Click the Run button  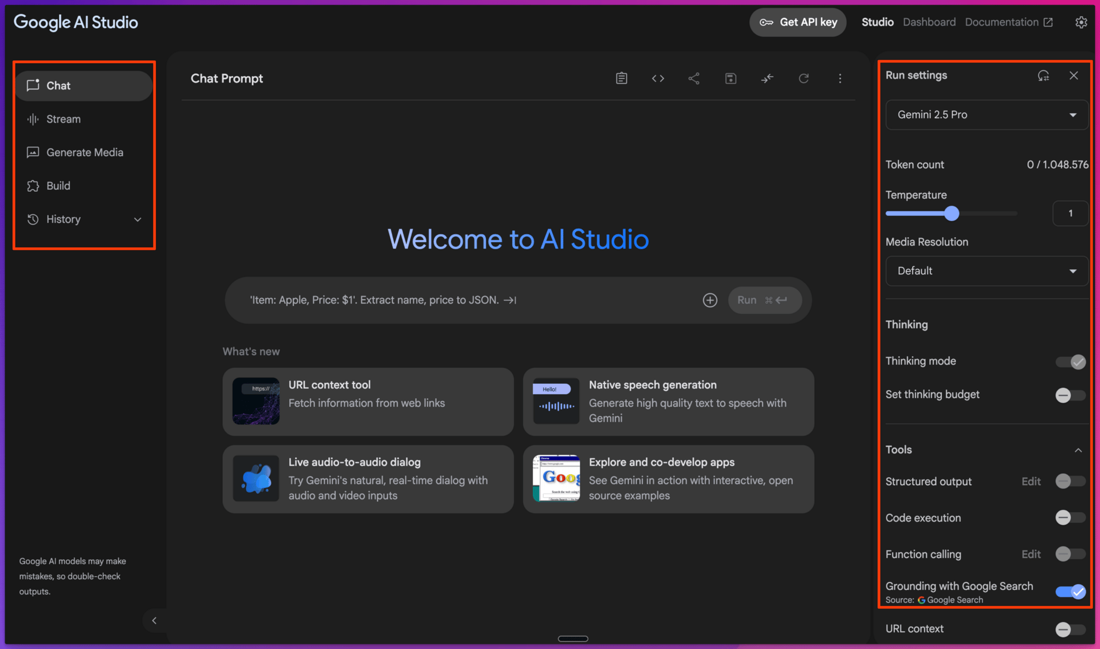764,300
